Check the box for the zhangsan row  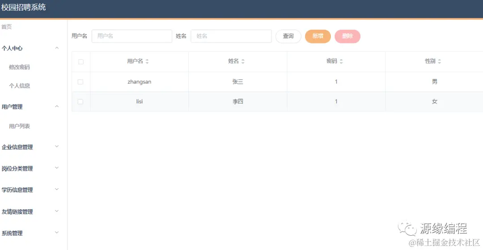coord(80,82)
